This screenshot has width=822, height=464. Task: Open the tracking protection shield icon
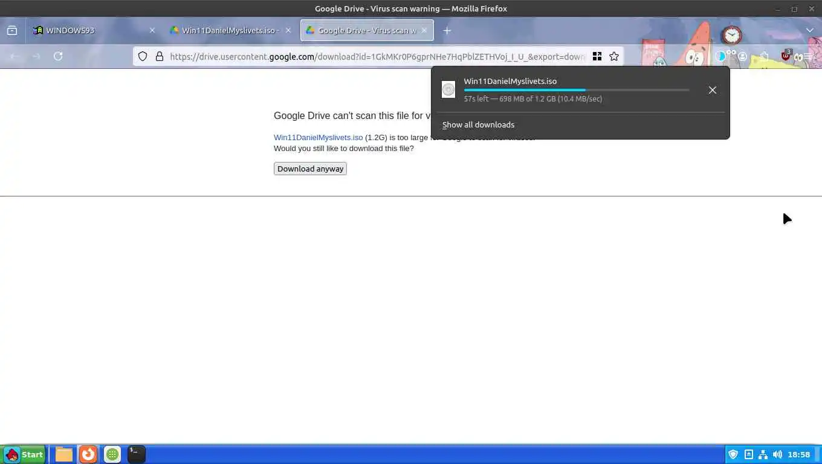[143, 56]
